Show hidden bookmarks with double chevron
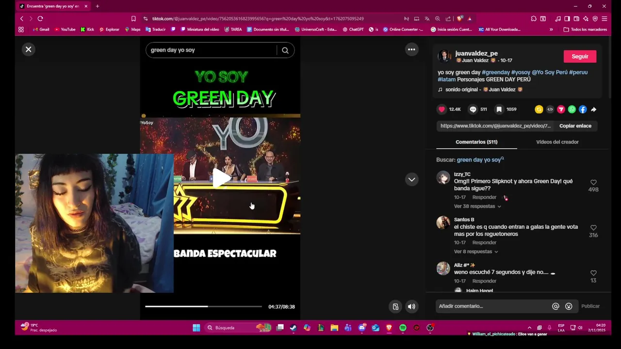The width and height of the screenshot is (621, 349). coord(551,30)
